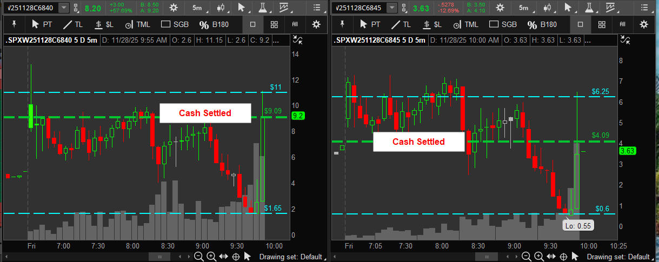The image size is (659, 262).
Task: Open chart settings gear in the 6845 header
Action: (501, 8)
